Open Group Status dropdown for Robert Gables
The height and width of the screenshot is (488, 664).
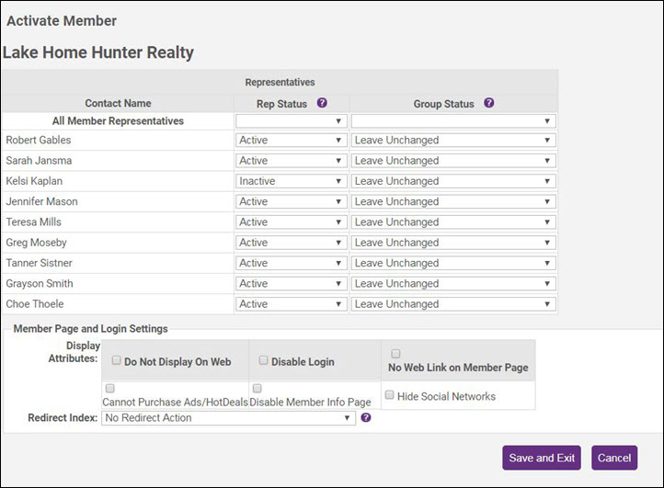tap(453, 141)
